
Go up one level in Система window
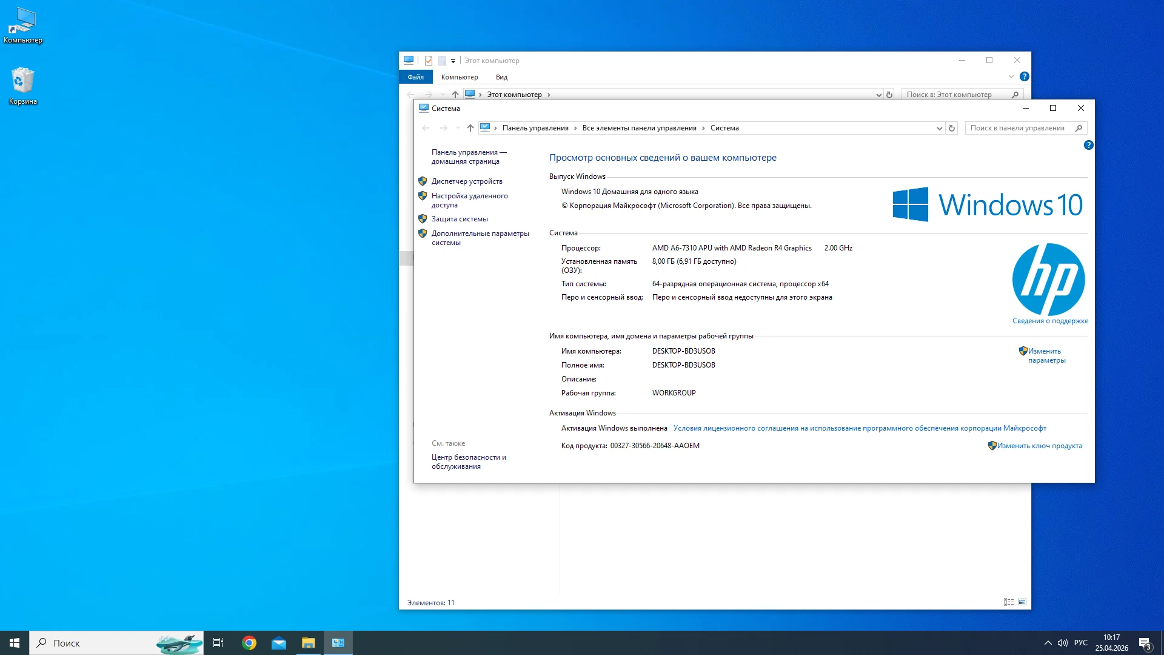(470, 128)
